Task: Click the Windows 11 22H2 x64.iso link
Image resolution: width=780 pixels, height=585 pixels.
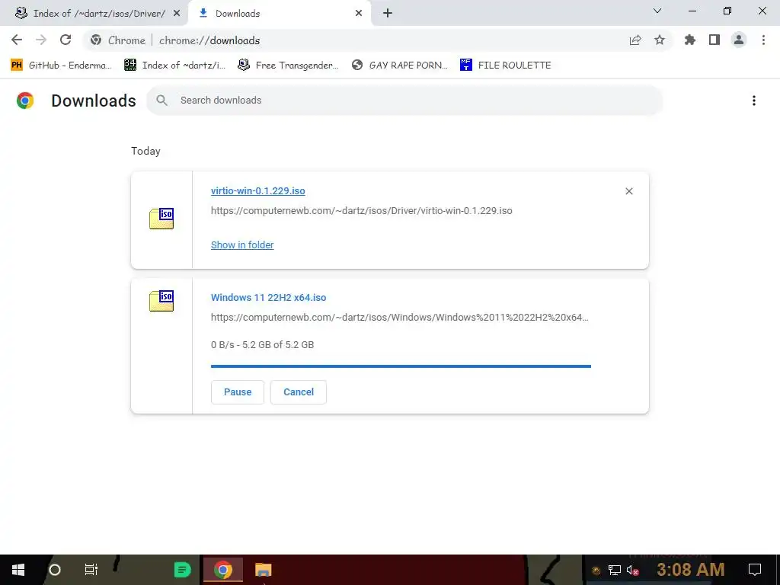Action: click(x=269, y=298)
